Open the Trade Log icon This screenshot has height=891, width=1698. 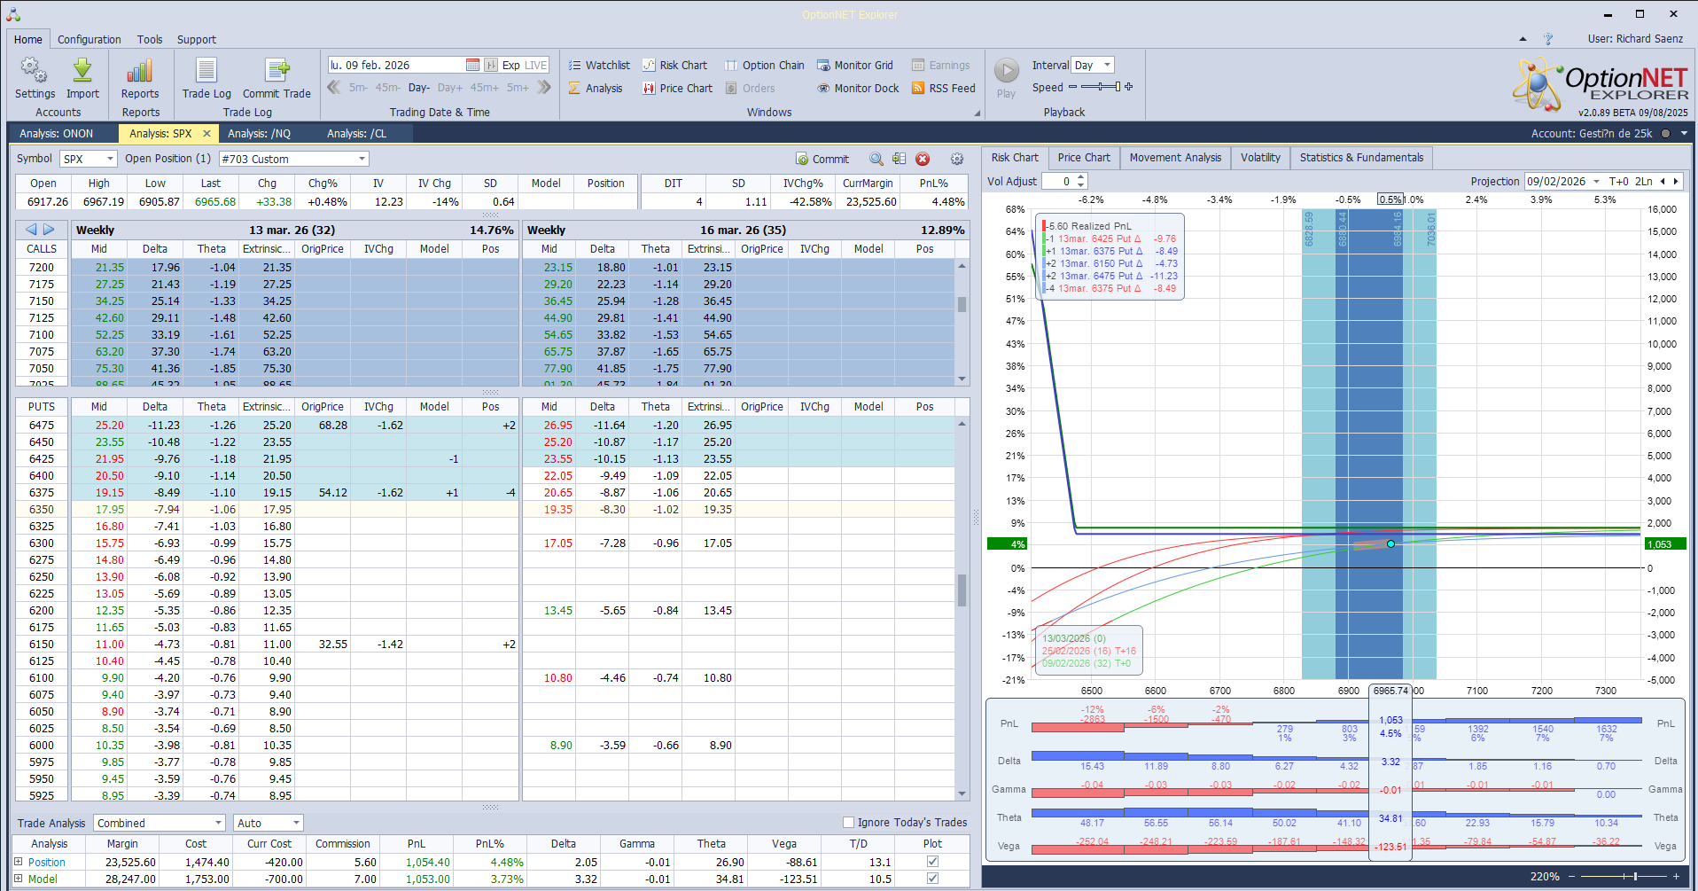206,71
